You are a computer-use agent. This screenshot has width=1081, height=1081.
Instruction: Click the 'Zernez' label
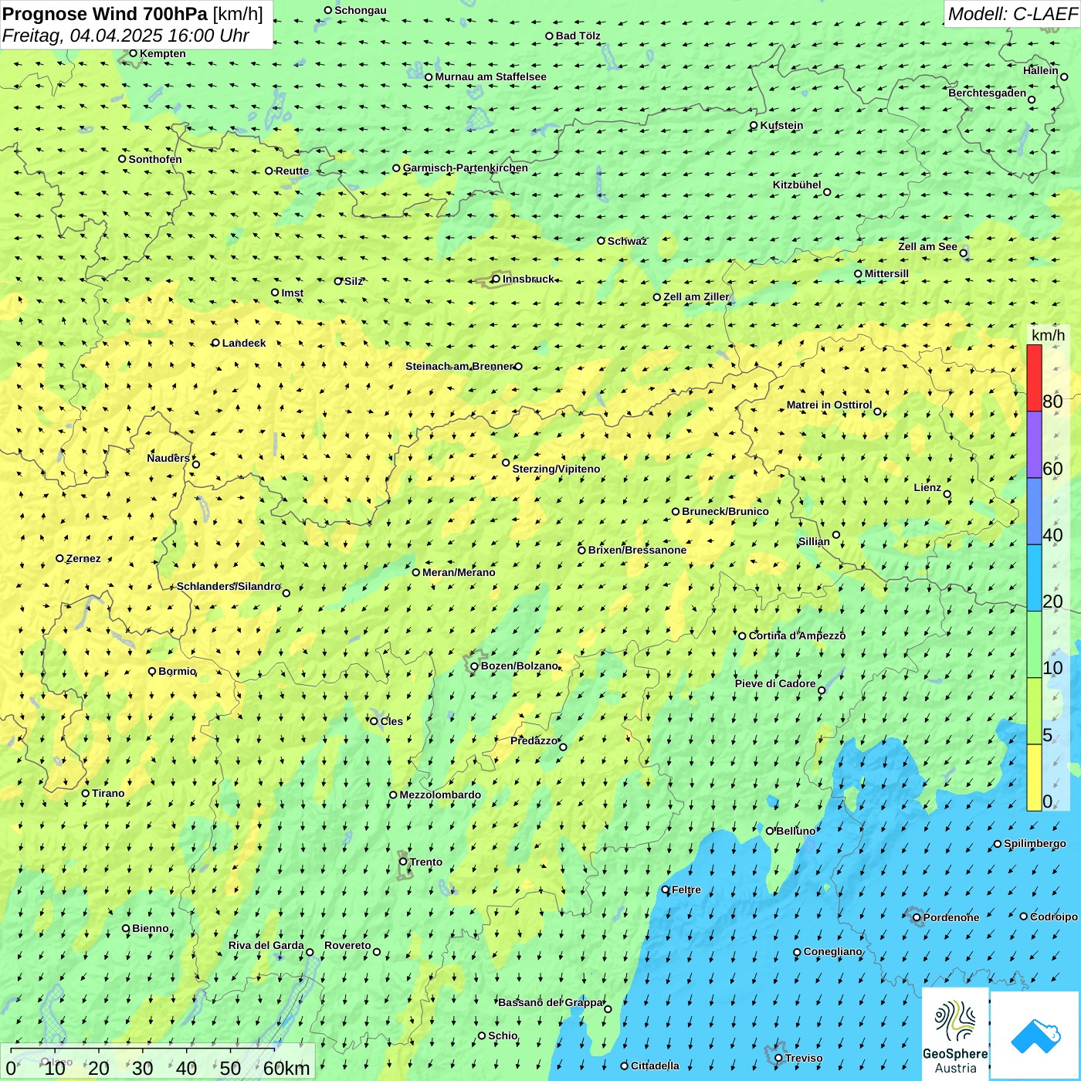[x=83, y=558]
